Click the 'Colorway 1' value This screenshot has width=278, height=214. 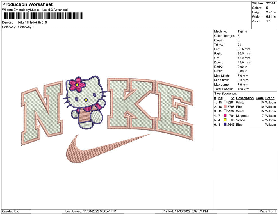coord(26,27)
